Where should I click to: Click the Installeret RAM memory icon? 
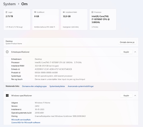(x=64, y=12)
